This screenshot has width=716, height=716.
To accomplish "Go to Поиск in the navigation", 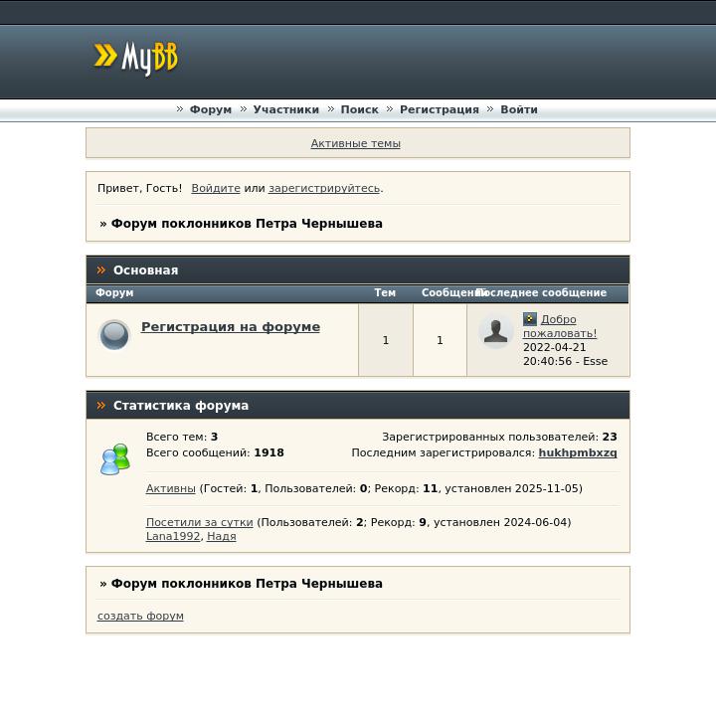I will coord(359,109).
